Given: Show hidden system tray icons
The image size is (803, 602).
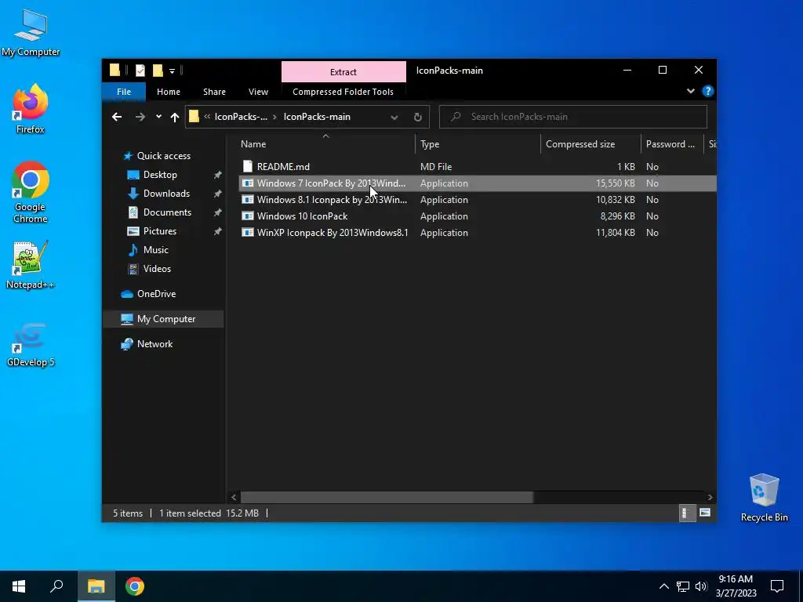Looking at the screenshot, I should [x=663, y=586].
